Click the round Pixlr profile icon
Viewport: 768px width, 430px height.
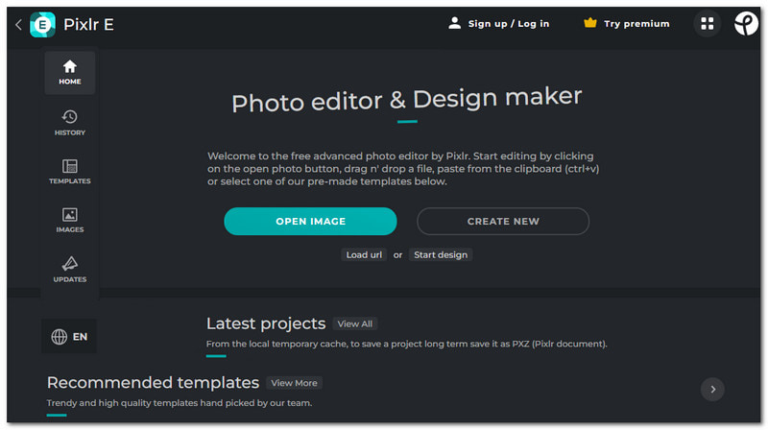click(747, 24)
